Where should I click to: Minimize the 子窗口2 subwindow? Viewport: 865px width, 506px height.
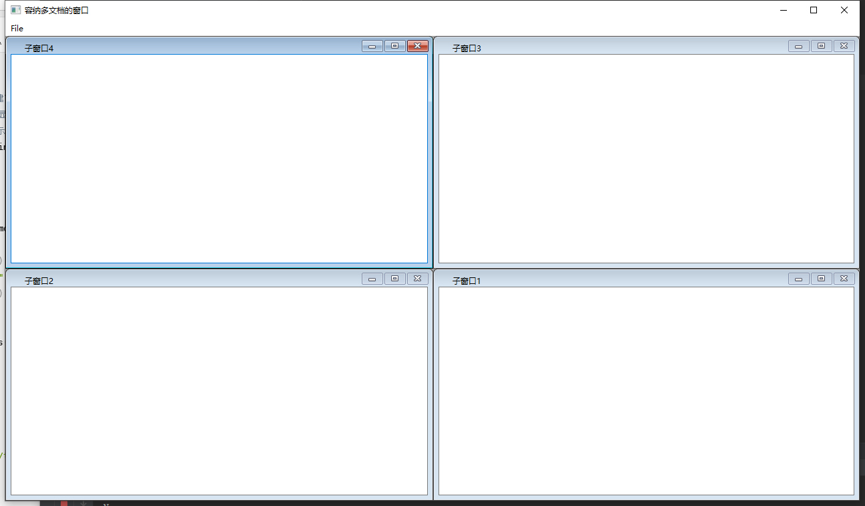(372, 279)
